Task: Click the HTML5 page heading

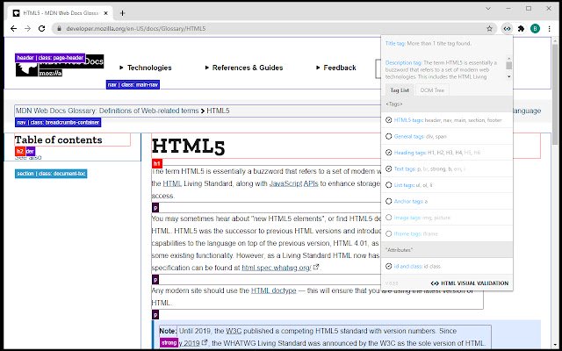Action: click(x=188, y=147)
